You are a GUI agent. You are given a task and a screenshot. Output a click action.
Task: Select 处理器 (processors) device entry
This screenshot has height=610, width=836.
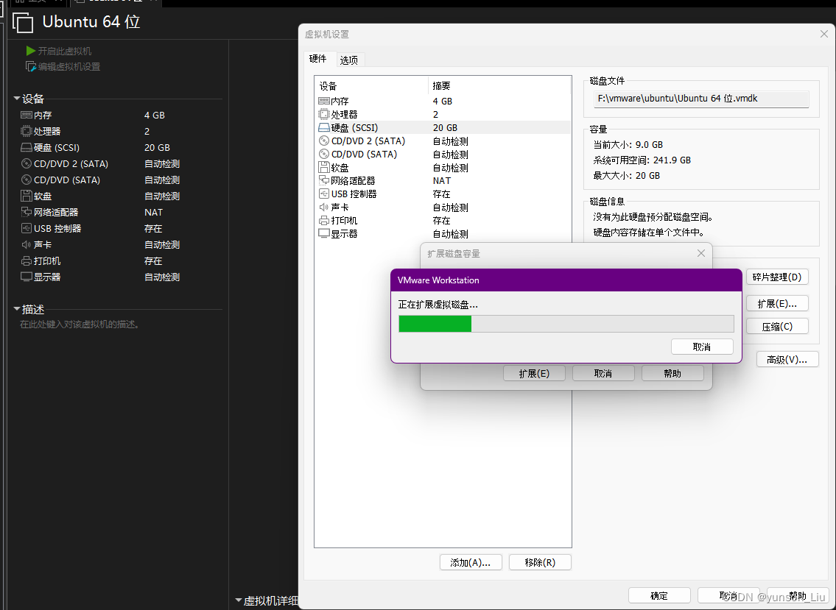tap(346, 114)
